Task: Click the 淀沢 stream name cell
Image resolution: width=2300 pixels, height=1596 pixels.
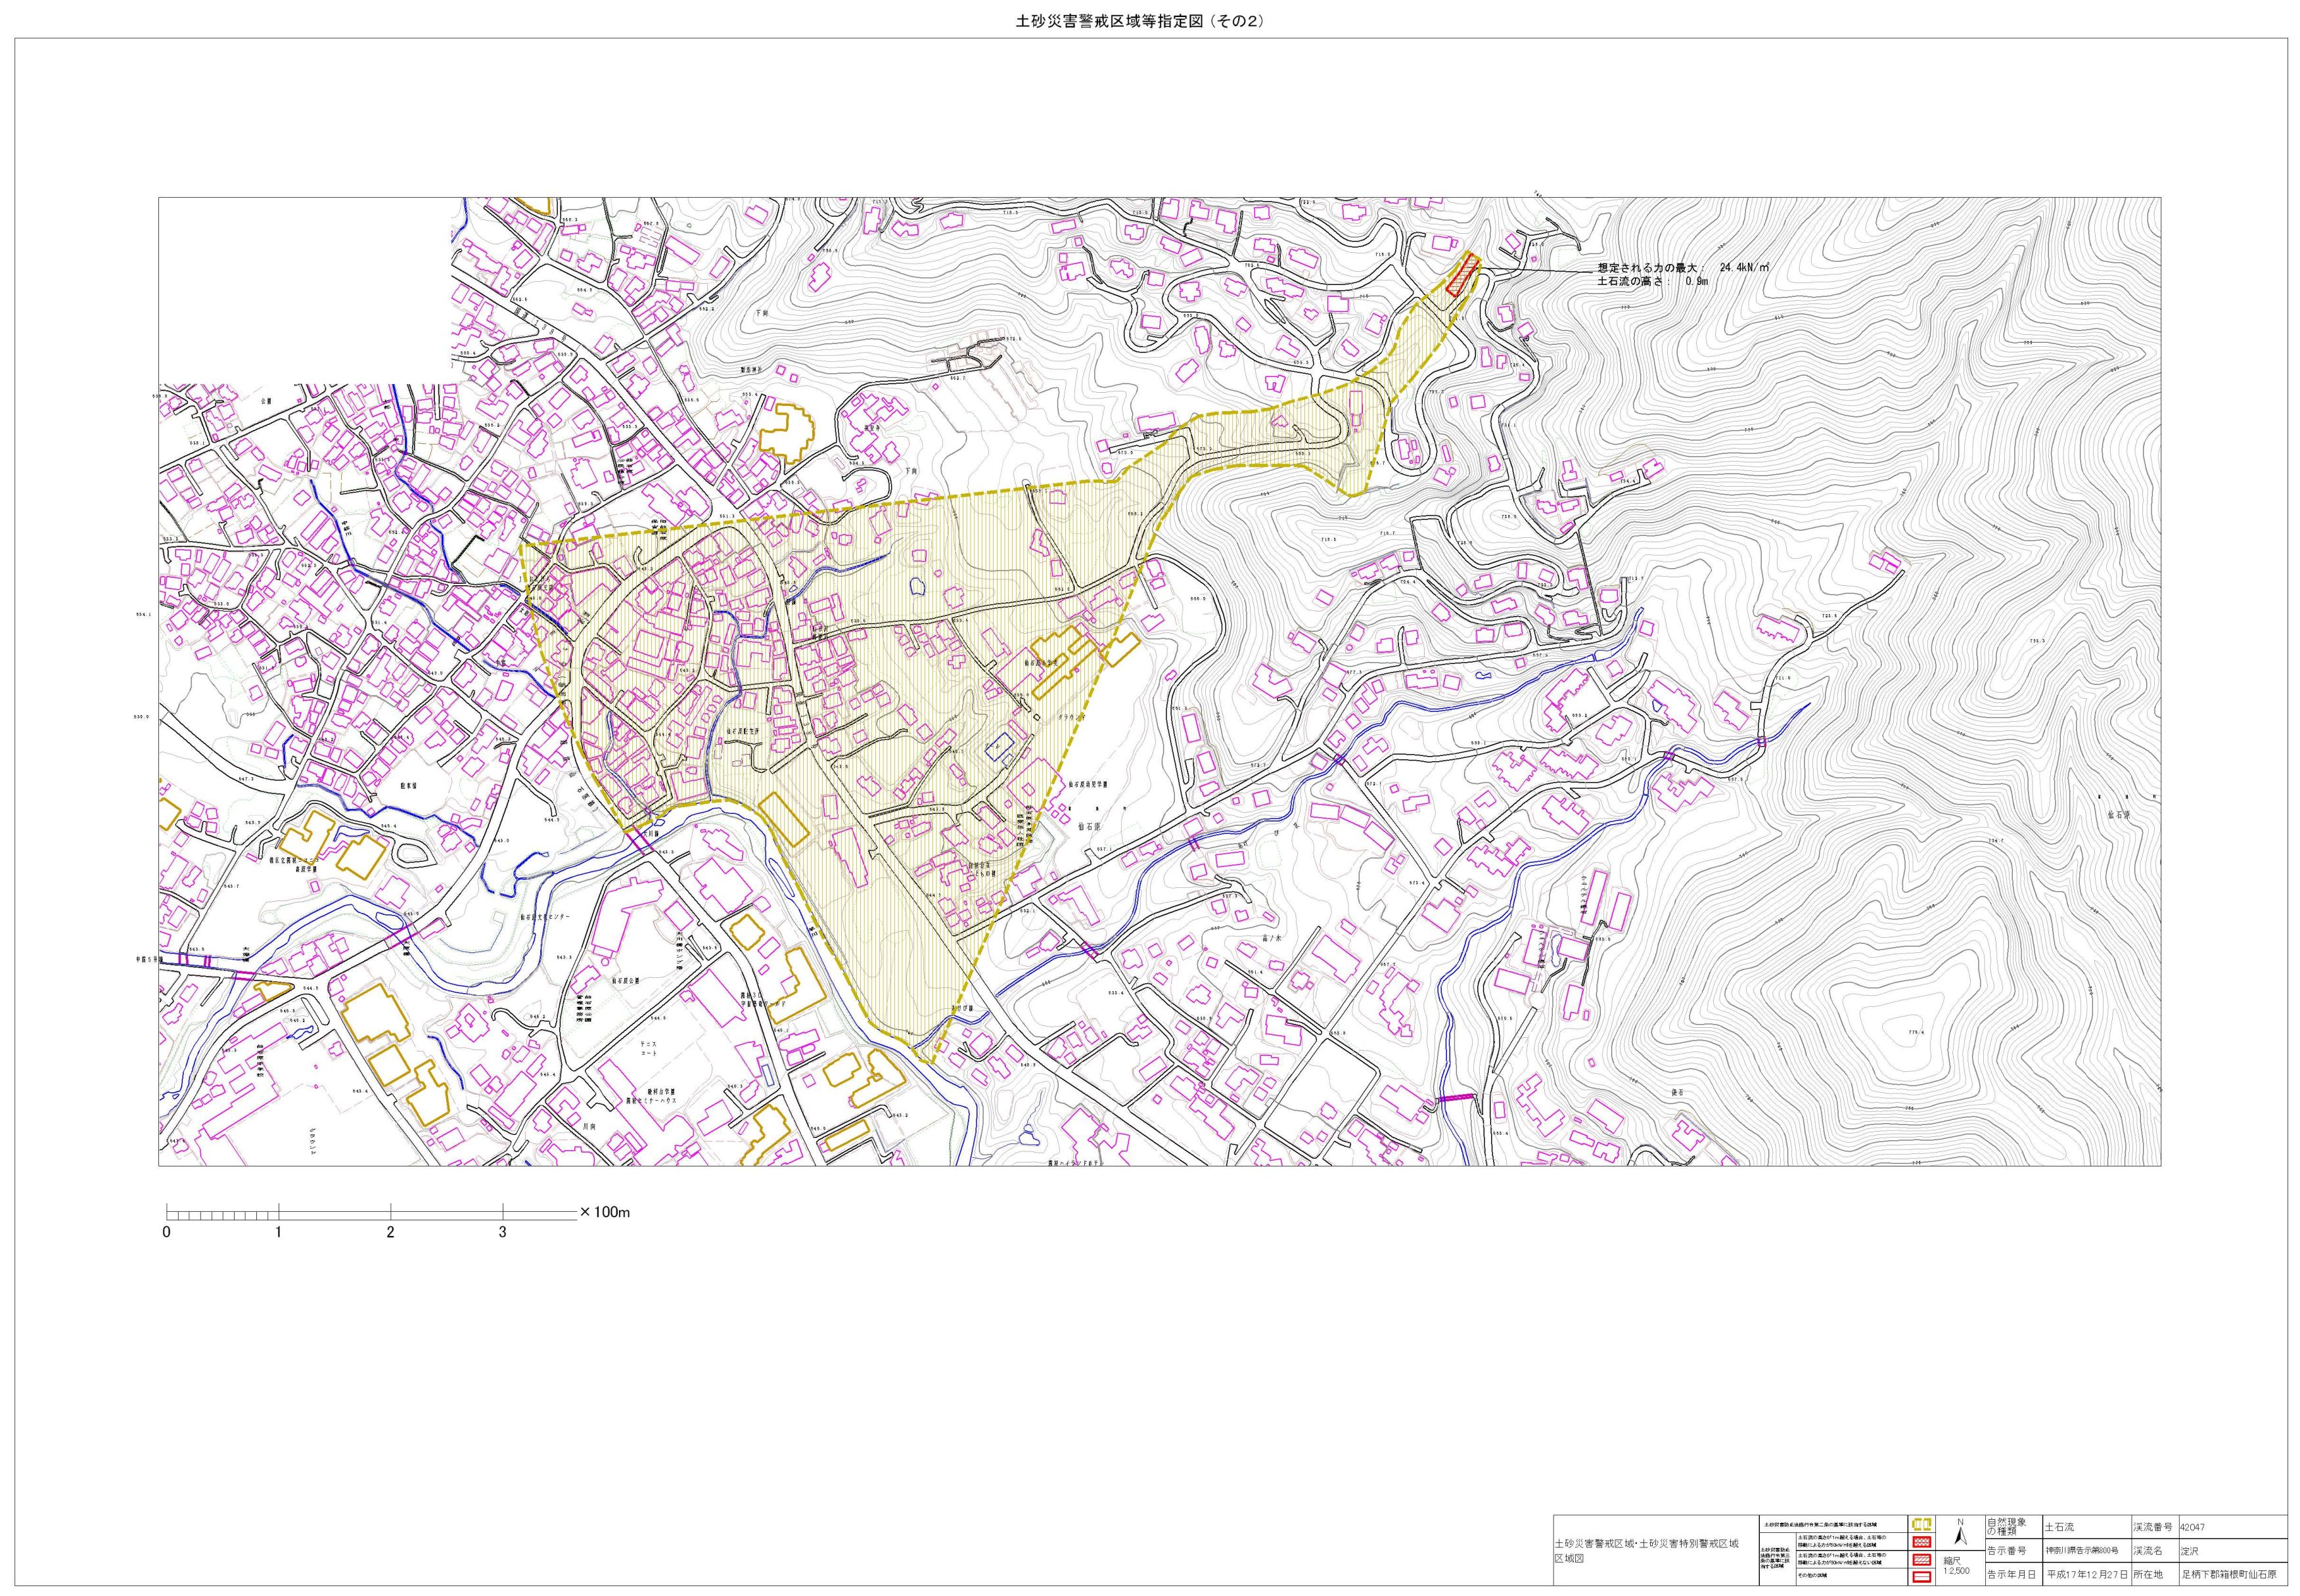Action: click(2188, 1551)
